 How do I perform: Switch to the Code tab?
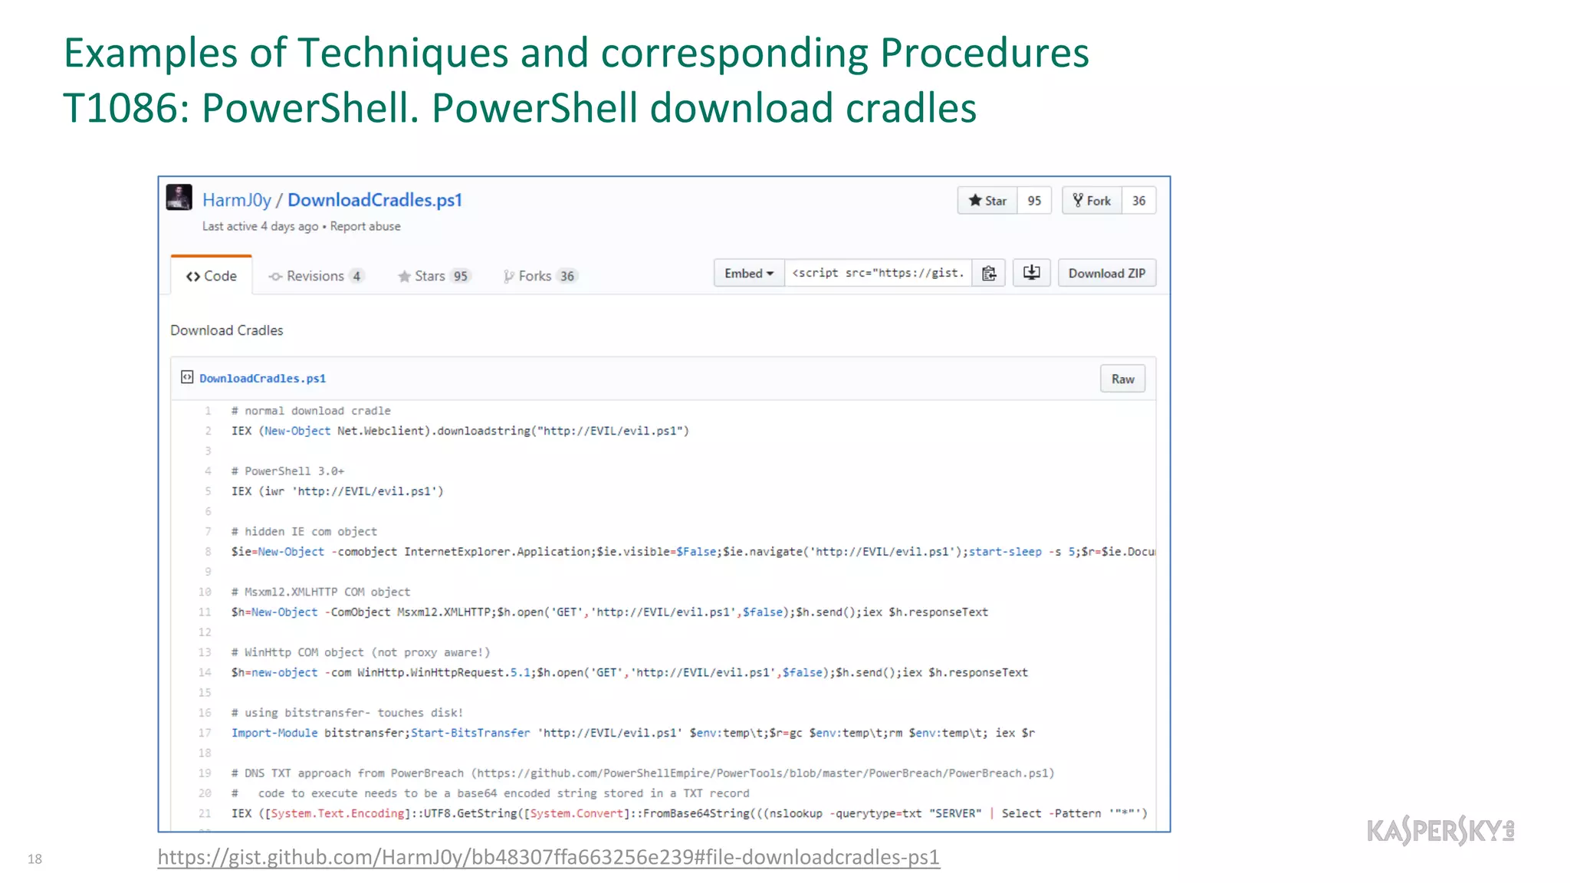[x=211, y=276]
